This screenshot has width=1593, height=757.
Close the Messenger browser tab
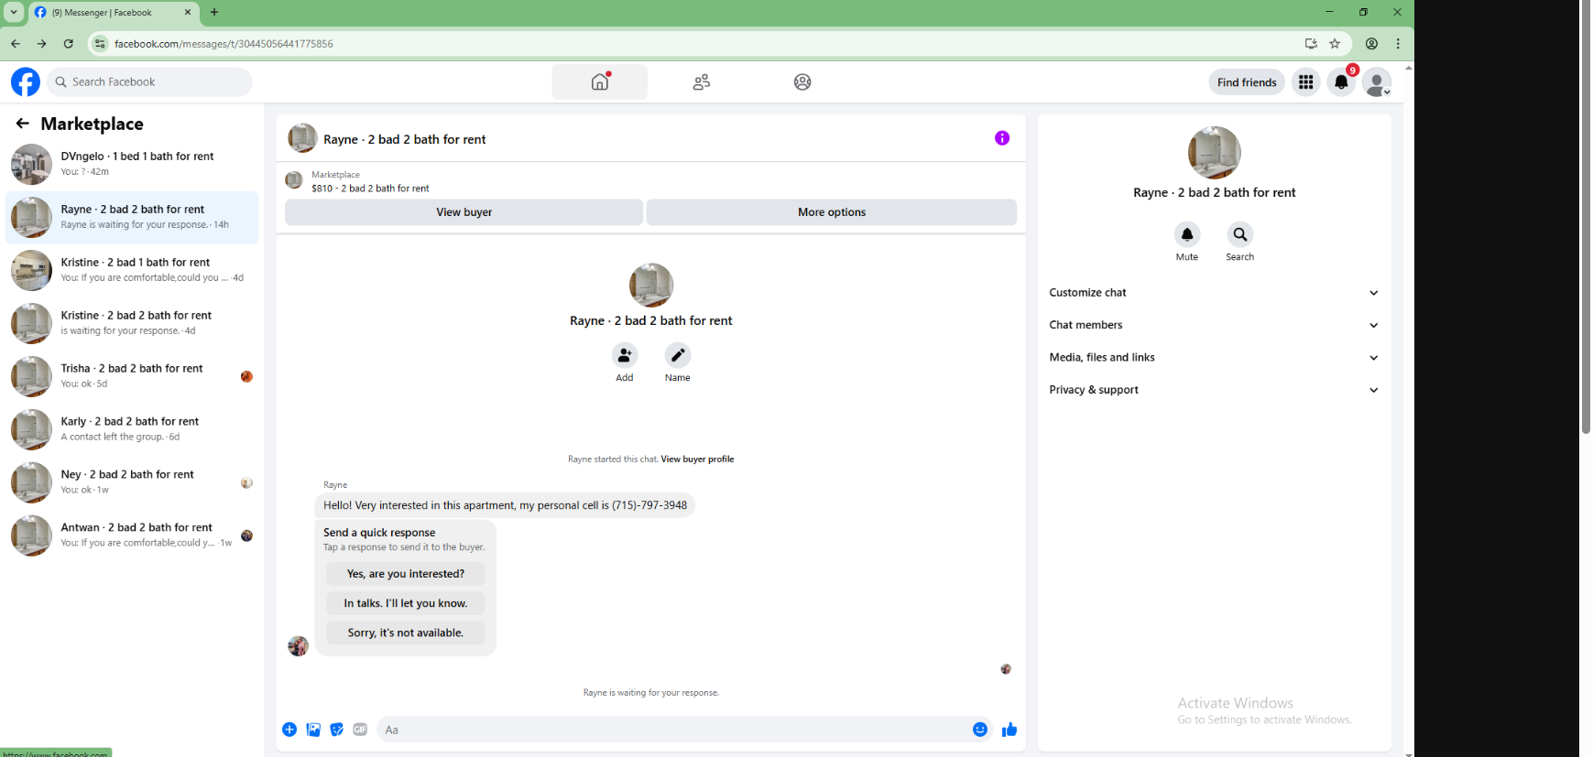click(x=188, y=12)
